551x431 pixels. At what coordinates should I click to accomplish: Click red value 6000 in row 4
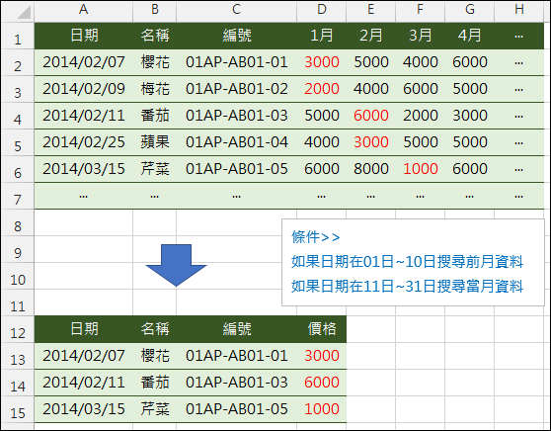pyautogui.click(x=370, y=116)
